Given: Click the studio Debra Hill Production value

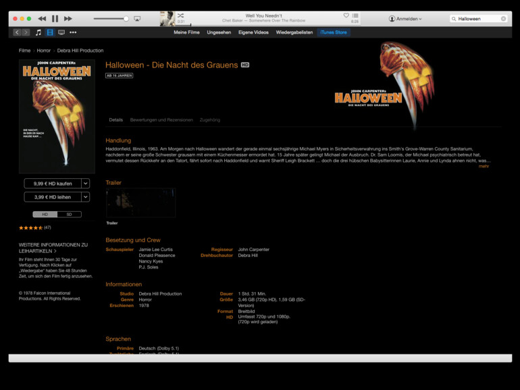Looking at the screenshot, I should coord(160,294).
